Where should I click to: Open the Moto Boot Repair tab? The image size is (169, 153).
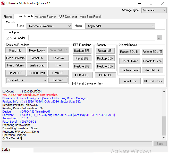tap(90, 17)
